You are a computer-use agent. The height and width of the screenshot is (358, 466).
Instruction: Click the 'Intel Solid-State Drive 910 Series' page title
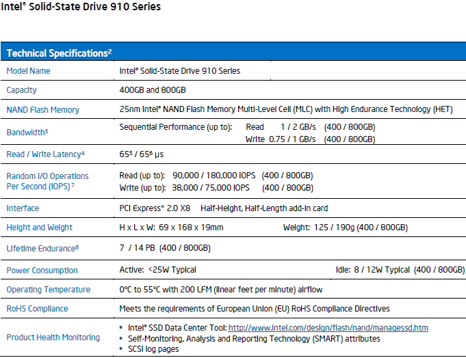(x=81, y=7)
